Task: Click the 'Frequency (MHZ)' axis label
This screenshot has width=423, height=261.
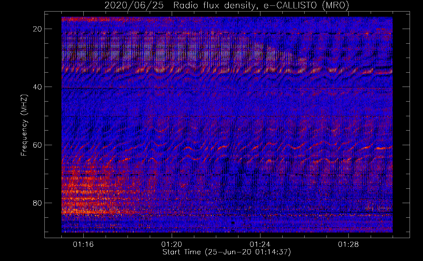Action: coord(24,125)
